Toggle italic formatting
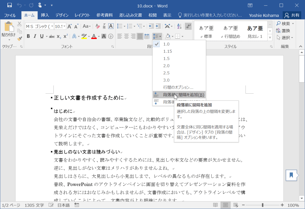The width and height of the screenshot is (305, 209). coord(35,36)
